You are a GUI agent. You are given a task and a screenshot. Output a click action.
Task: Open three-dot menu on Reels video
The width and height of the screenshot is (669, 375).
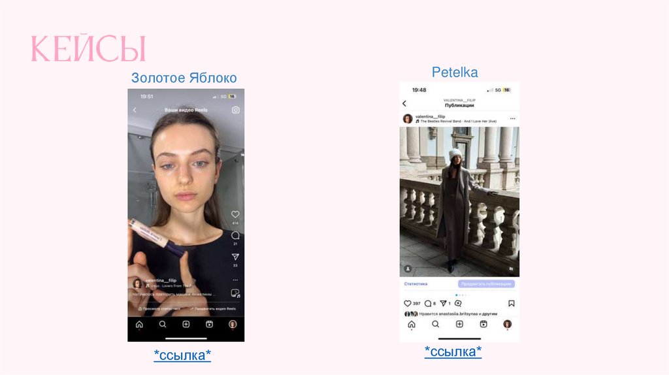tap(235, 280)
